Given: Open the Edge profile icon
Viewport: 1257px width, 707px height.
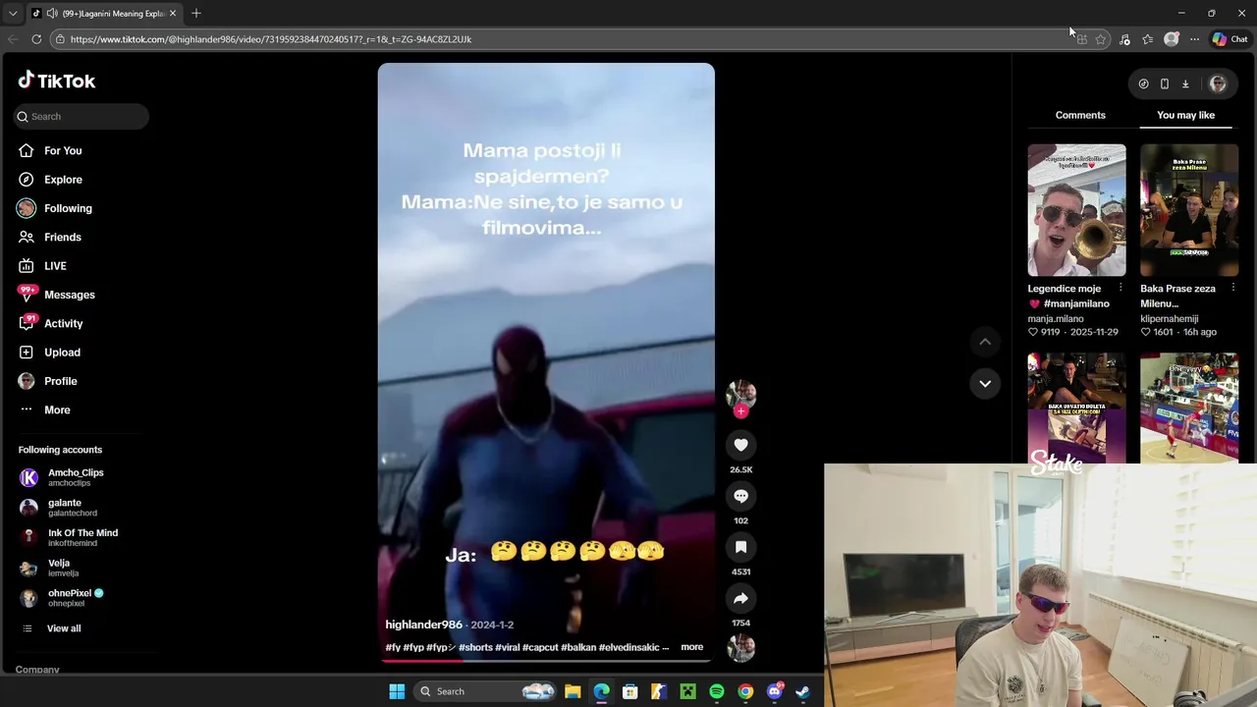Looking at the screenshot, I should click(1171, 39).
